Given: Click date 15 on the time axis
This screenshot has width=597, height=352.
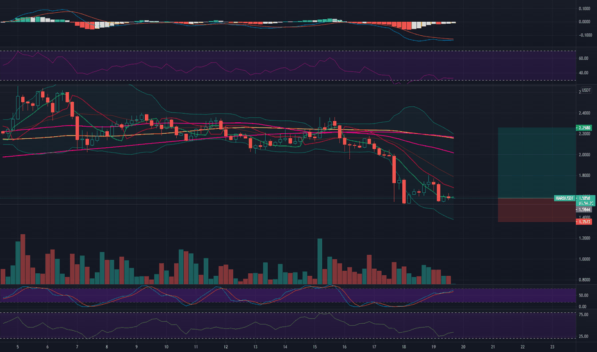Looking at the screenshot, I should pyautogui.click(x=315, y=347).
